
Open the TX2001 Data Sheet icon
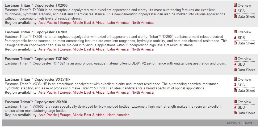click(235, 43)
